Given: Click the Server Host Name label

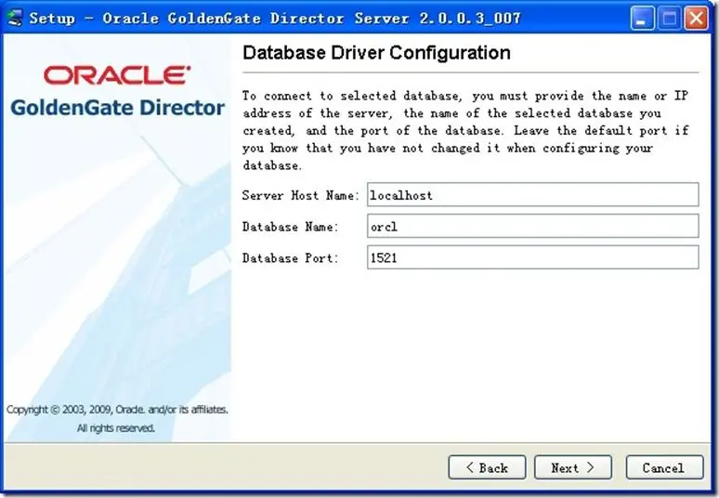Looking at the screenshot, I should click(301, 195).
